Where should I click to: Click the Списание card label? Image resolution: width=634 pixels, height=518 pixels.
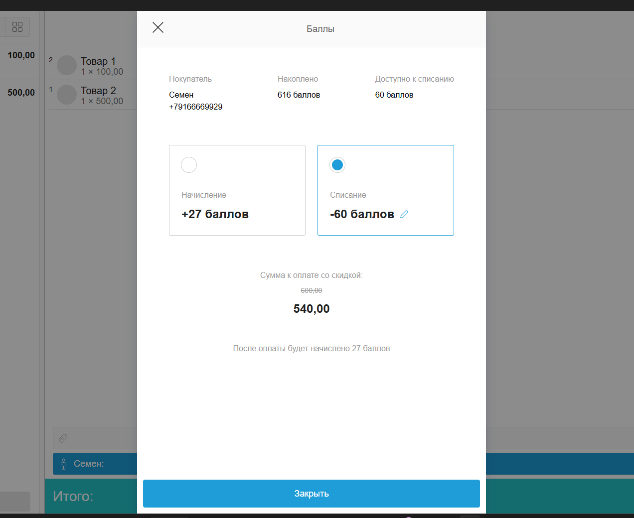(x=348, y=195)
